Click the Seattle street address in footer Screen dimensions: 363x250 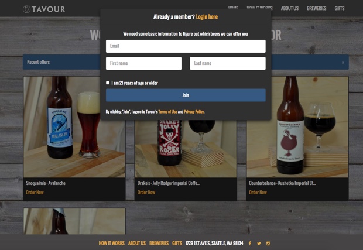tap(214, 244)
